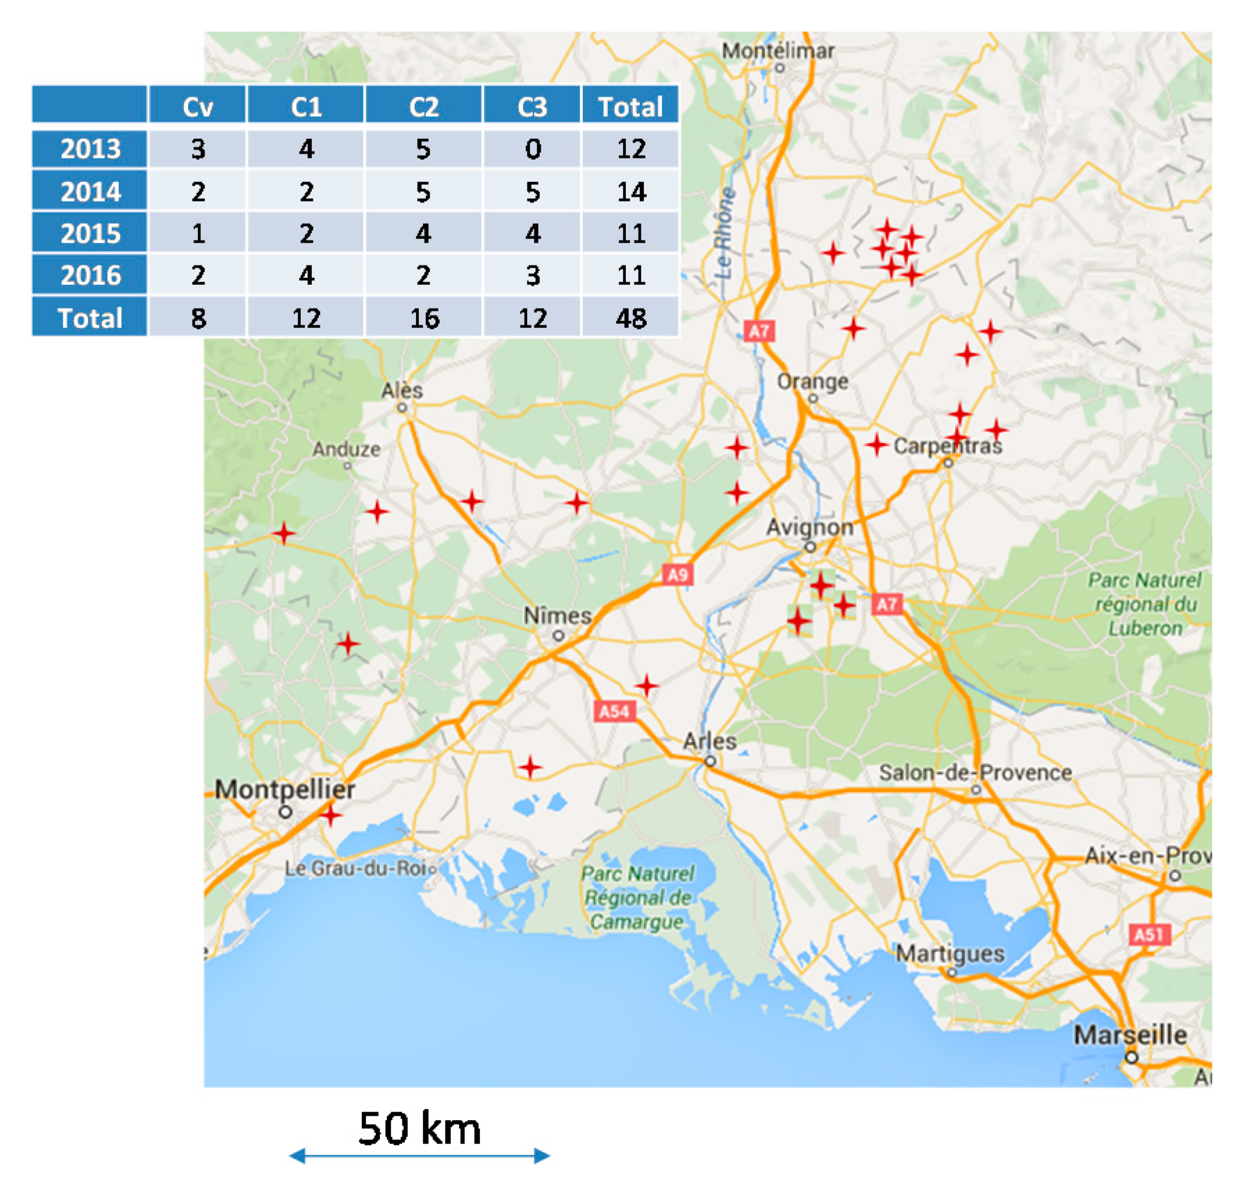
Task: Click the A51 highway badge
Action: click(x=1148, y=935)
